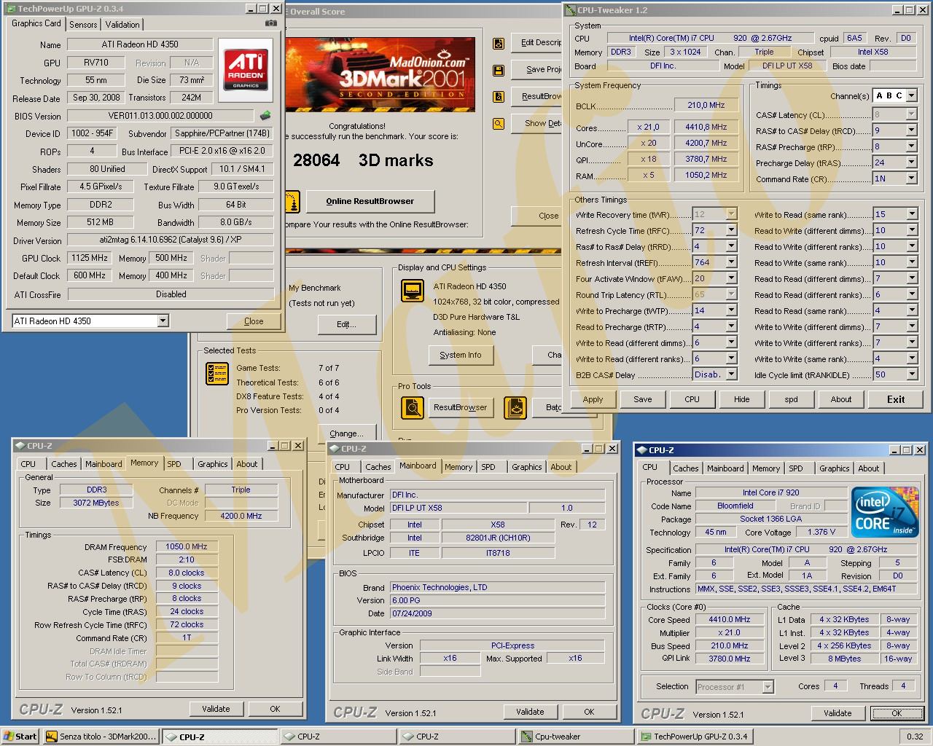This screenshot has height=746, width=933.
Task: Open the B2B CAS# Delay dropdown
Action: (731, 374)
